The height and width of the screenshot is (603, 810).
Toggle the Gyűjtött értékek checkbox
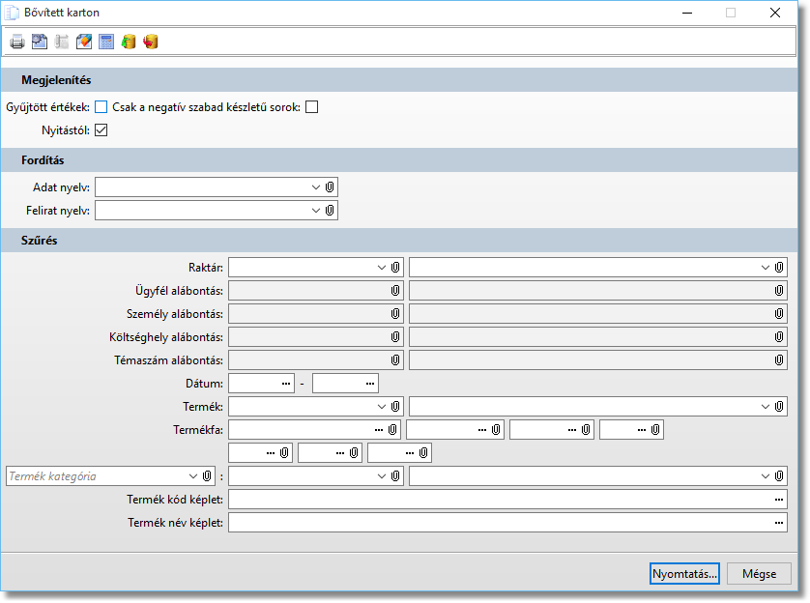tap(101, 107)
